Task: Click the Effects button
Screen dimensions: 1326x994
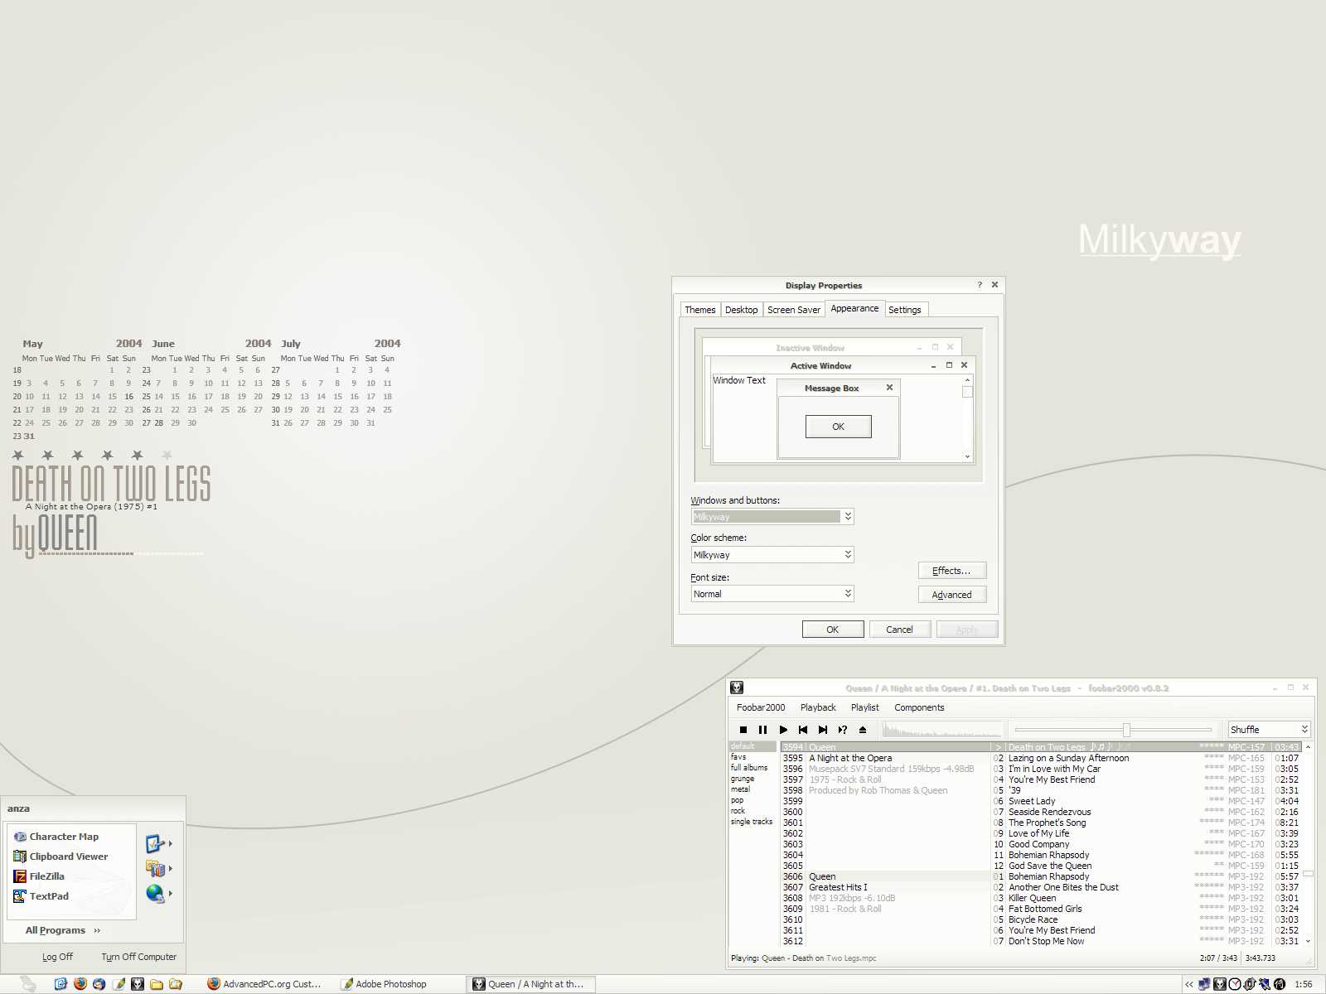Action: coord(951,570)
